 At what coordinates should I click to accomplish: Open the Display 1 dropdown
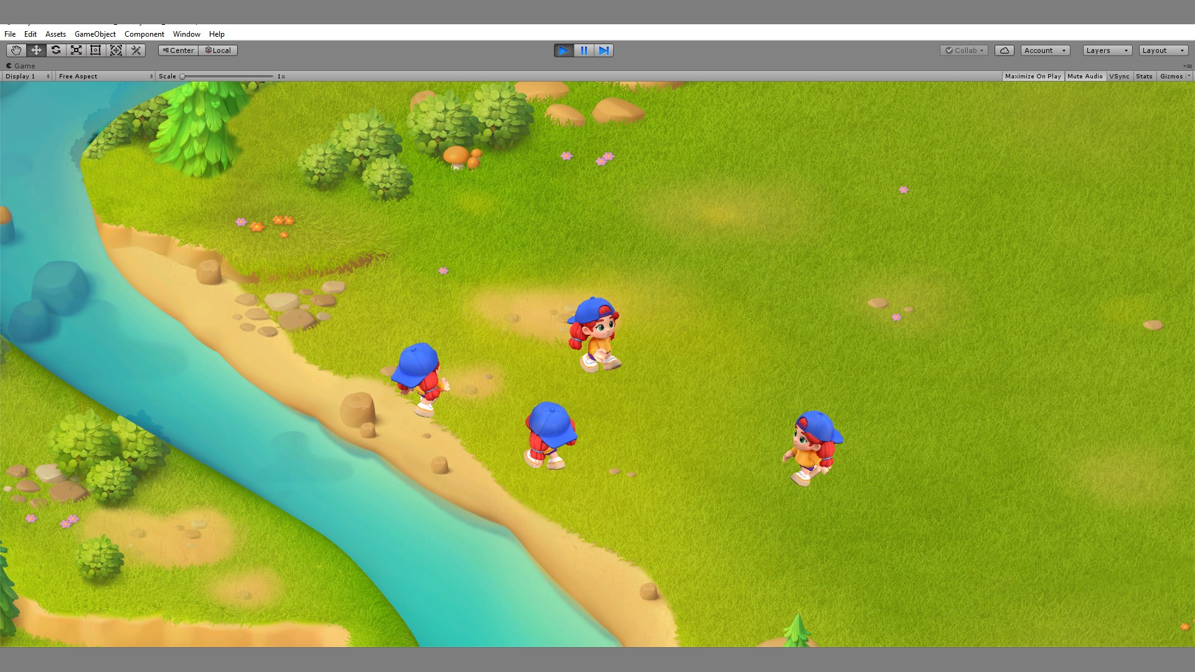coord(27,77)
